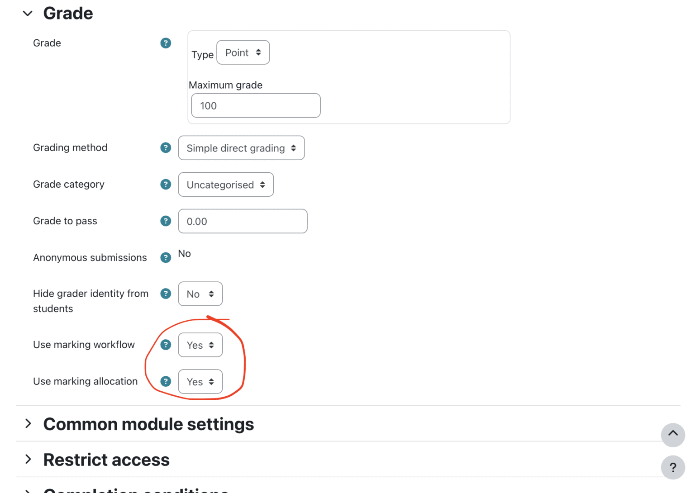Open help for Grade category

(166, 185)
